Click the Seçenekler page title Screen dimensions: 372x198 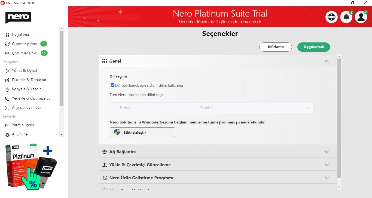pos(220,34)
